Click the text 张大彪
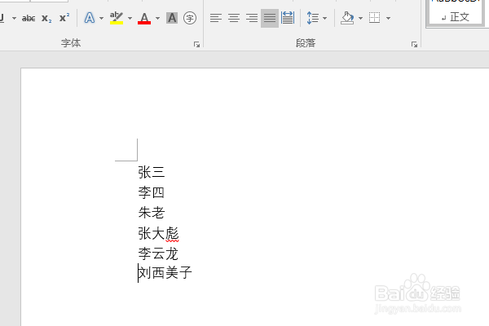489x326 pixels. (x=158, y=233)
